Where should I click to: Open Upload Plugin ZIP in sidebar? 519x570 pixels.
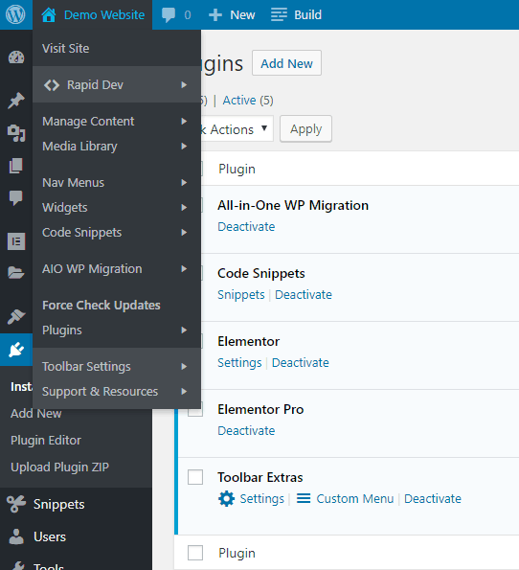click(59, 467)
